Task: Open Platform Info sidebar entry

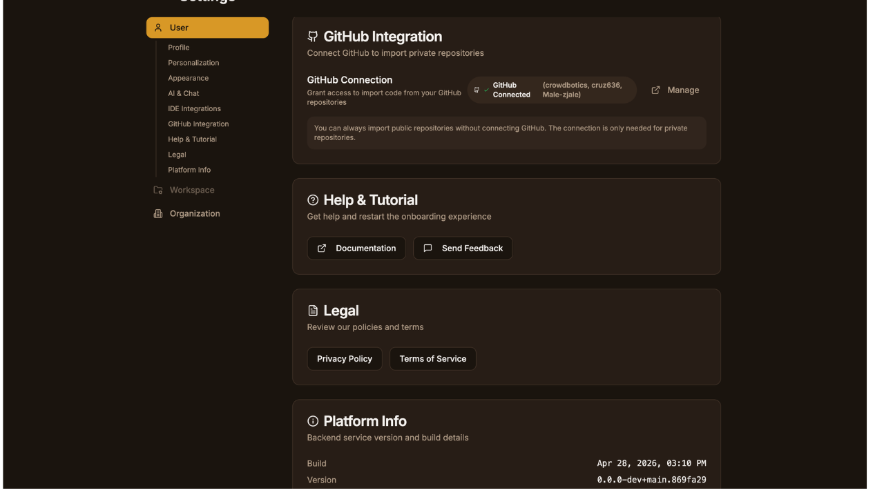Action: pos(189,170)
